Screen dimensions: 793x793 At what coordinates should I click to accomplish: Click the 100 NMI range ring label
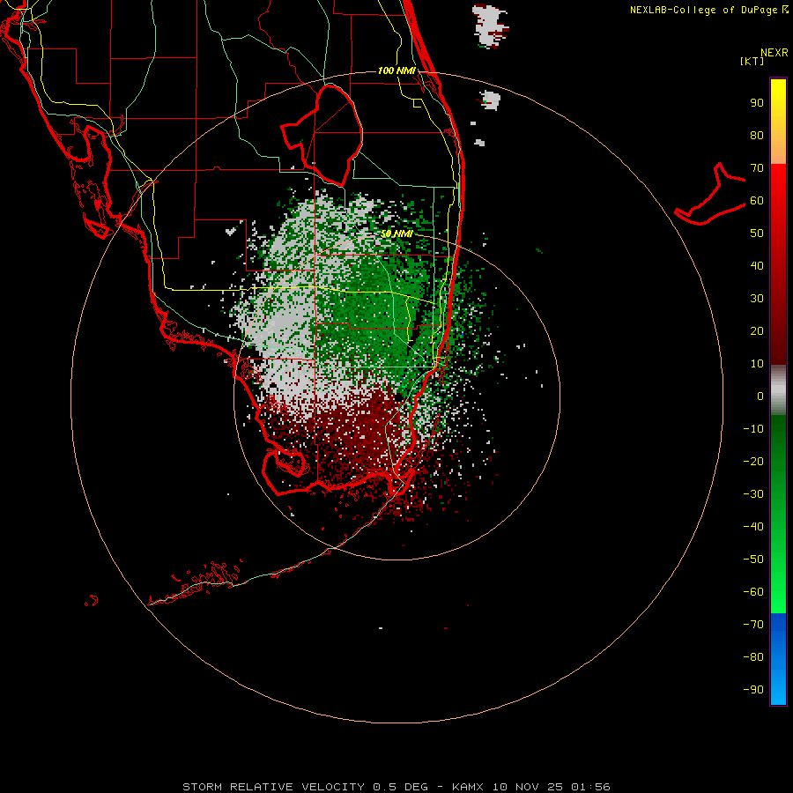(396, 70)
